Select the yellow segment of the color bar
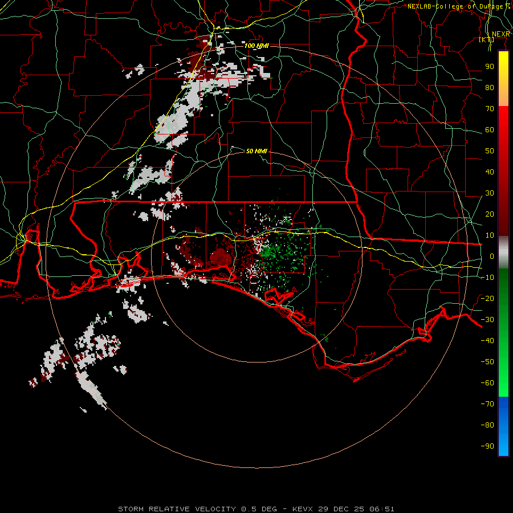513x513 pixels. [x=503, y=79]
